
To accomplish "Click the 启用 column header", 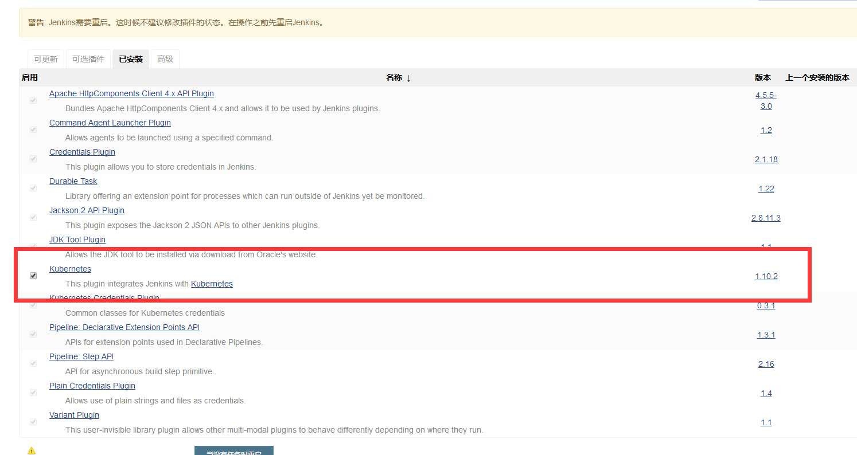I will (x=29, y=77).
